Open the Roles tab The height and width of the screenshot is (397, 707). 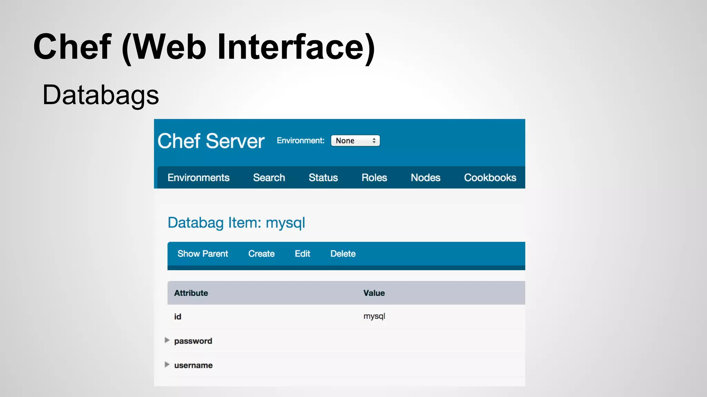374,177
